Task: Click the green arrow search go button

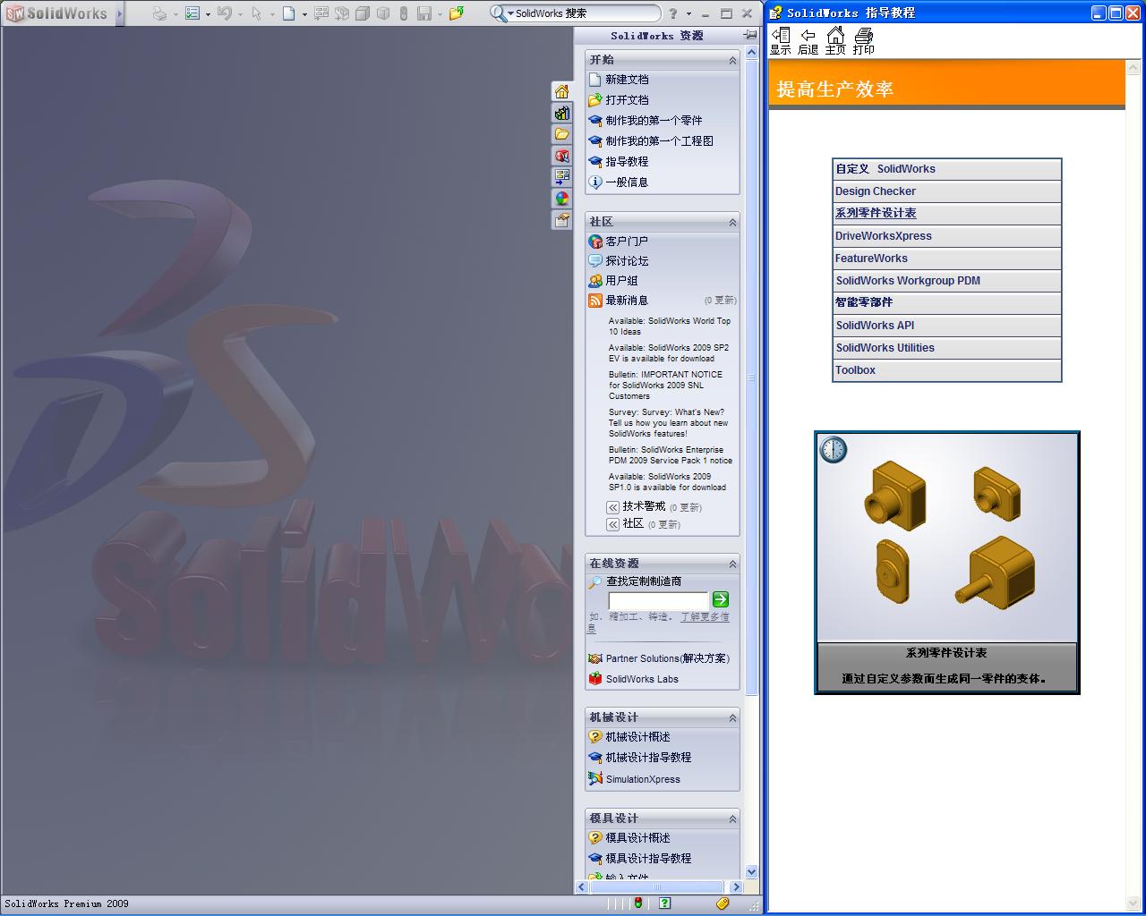Action: point(721,599)
